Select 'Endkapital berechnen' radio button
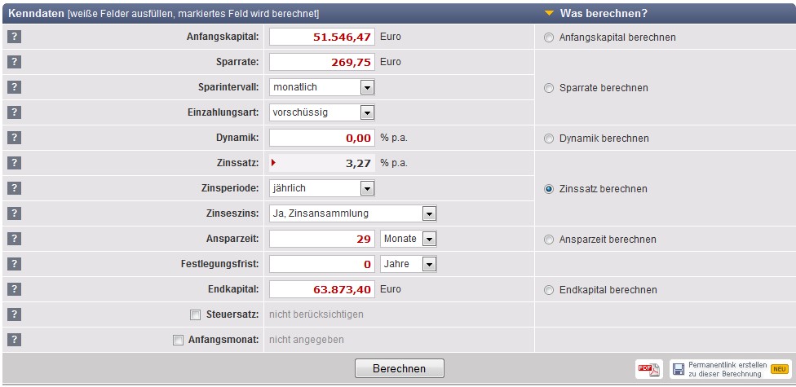 pos(549,290)
